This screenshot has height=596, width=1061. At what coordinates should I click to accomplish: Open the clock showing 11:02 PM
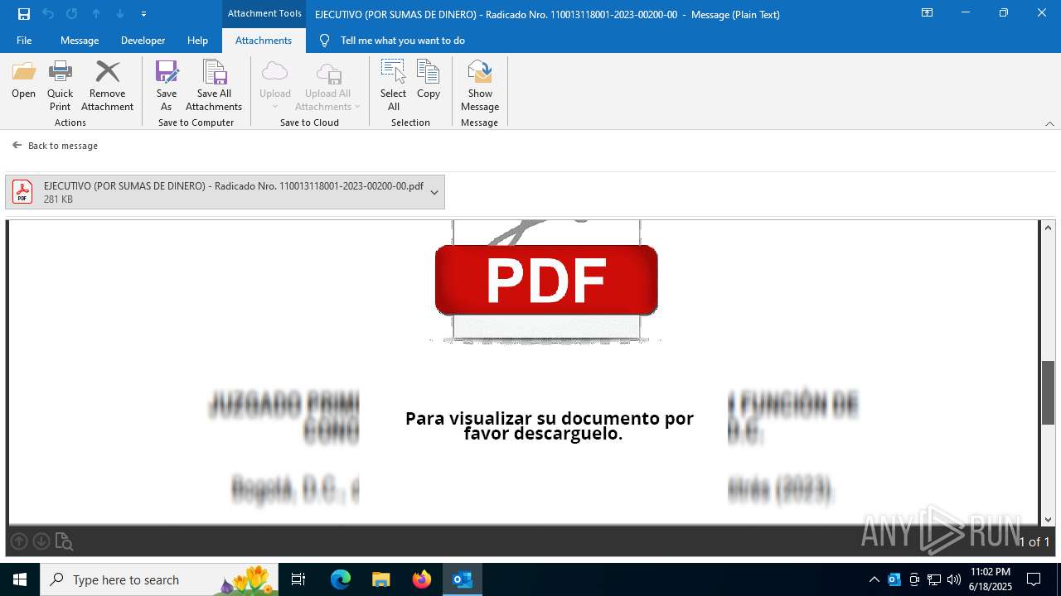[991, 579]
